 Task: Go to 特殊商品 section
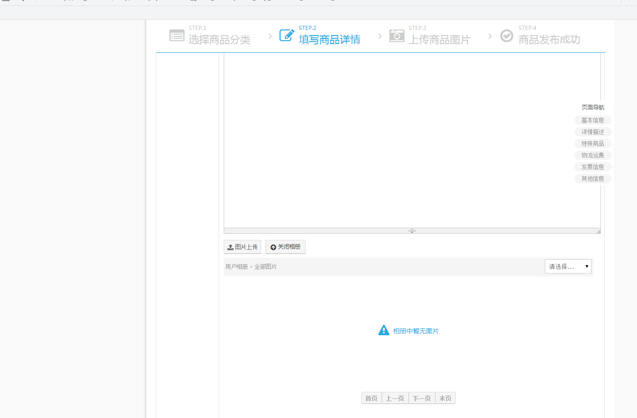pos(593,144)
